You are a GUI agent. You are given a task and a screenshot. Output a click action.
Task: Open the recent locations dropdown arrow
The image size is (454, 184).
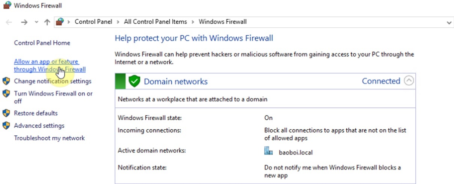[x=36, y=22]
